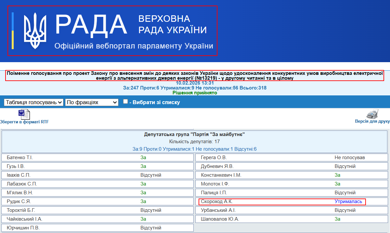Click the Ukrainian trident emblem logo
390x233 pixels.
35,31
